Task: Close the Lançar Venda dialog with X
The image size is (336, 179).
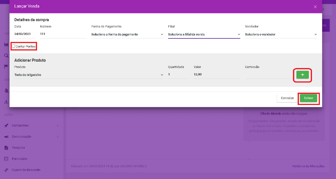Action: [x=315, y=7]
